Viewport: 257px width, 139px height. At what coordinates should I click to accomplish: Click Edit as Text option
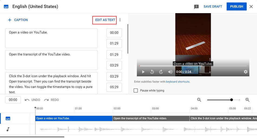click(x=105, y=20)
